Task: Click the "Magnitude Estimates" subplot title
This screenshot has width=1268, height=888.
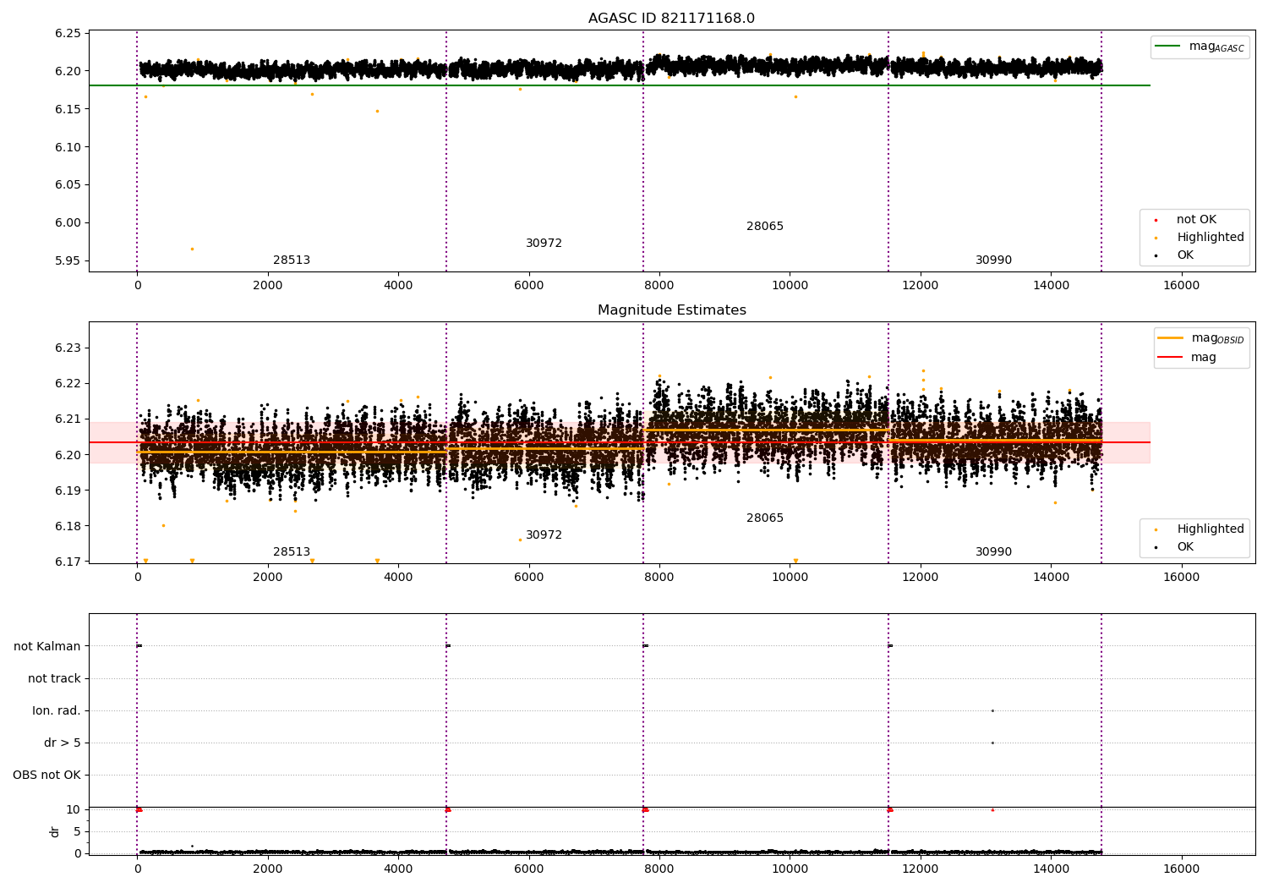Action: [x=671, y=310]
